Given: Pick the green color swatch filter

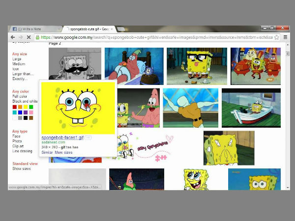Looking at the screenshot, I should (31, 107).
